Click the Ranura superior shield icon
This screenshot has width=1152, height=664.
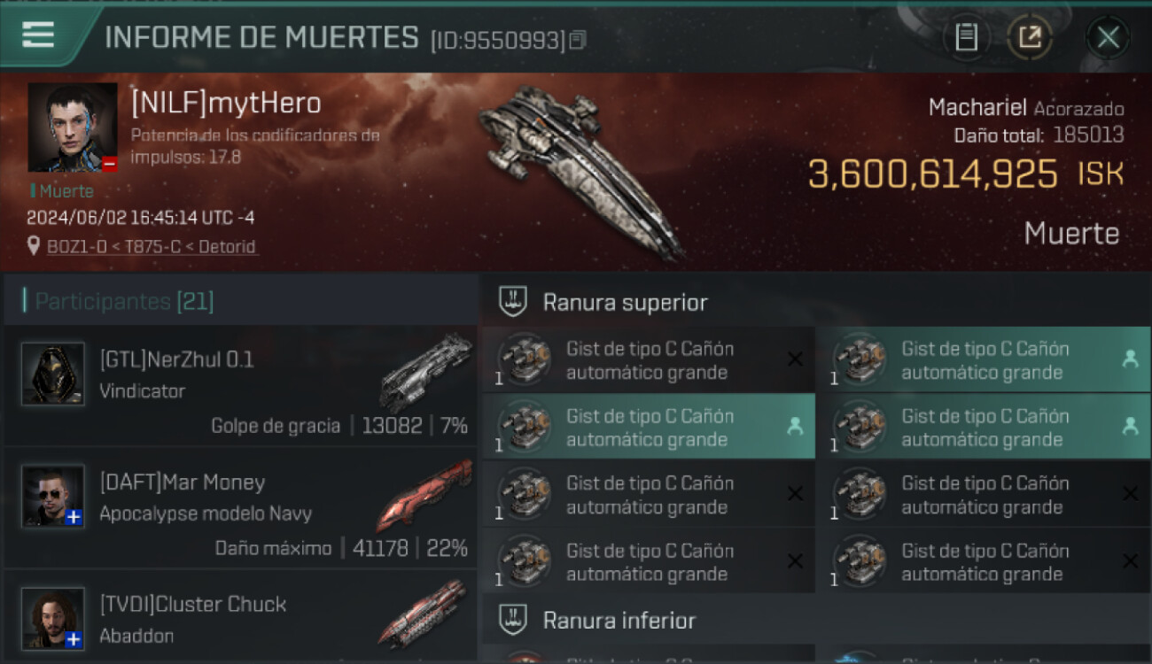(512, 302)
